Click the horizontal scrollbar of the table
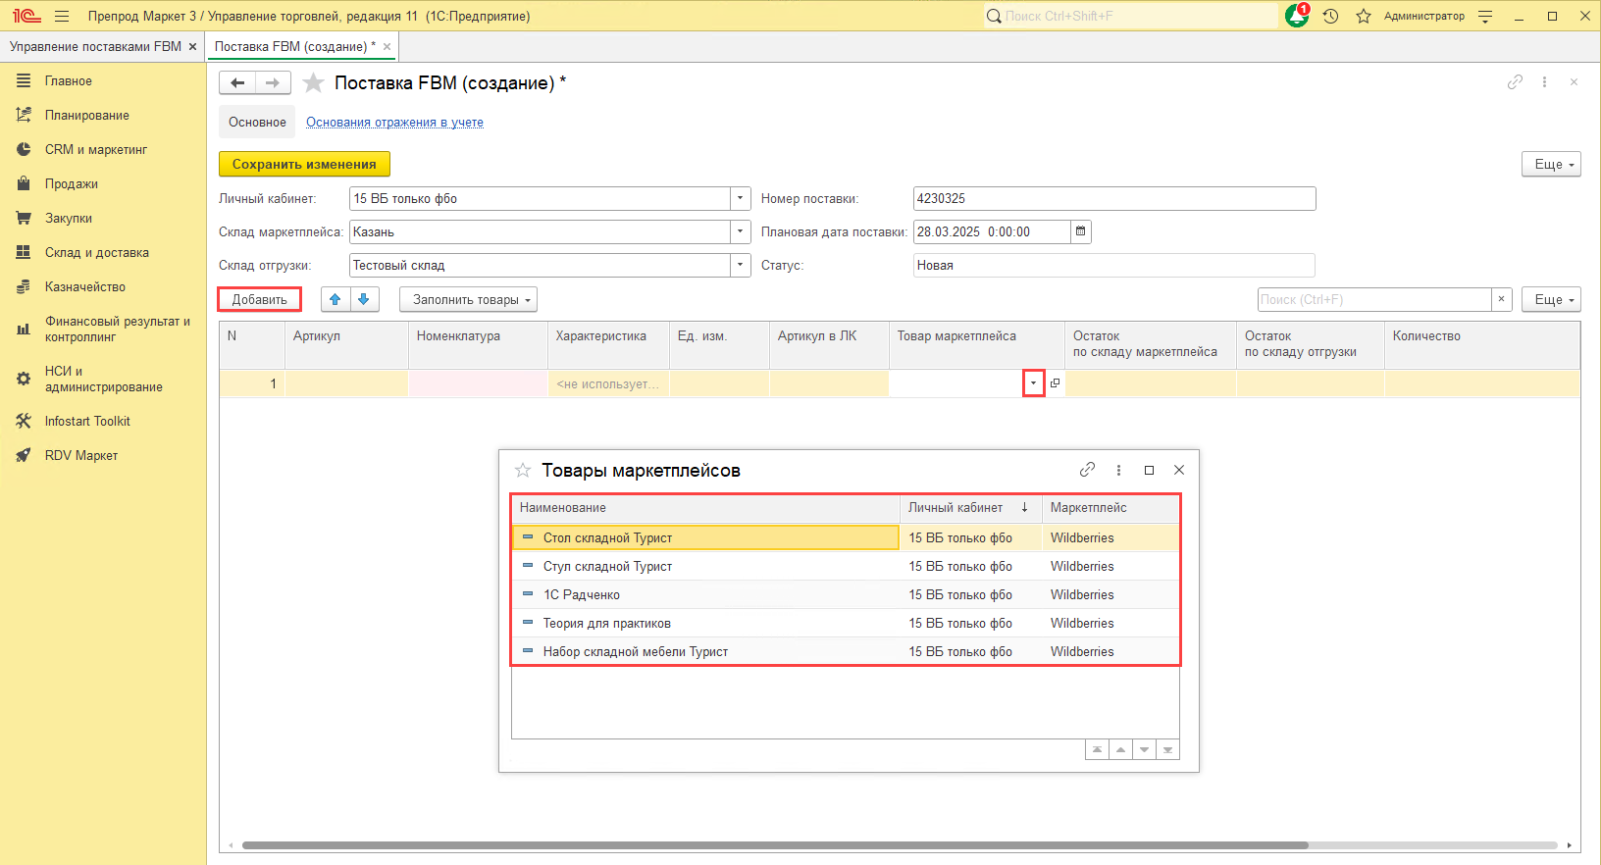 click(x=775, y=844)
